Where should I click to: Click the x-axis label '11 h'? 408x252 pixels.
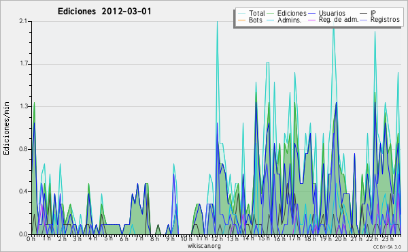(202, 238)
